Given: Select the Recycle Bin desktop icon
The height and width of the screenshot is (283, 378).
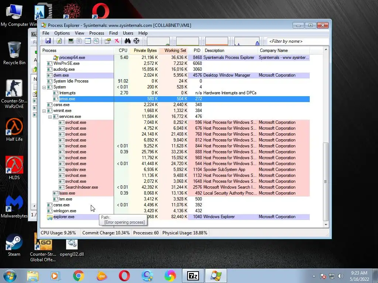Looking at the screenshot, I should point(14,53).
